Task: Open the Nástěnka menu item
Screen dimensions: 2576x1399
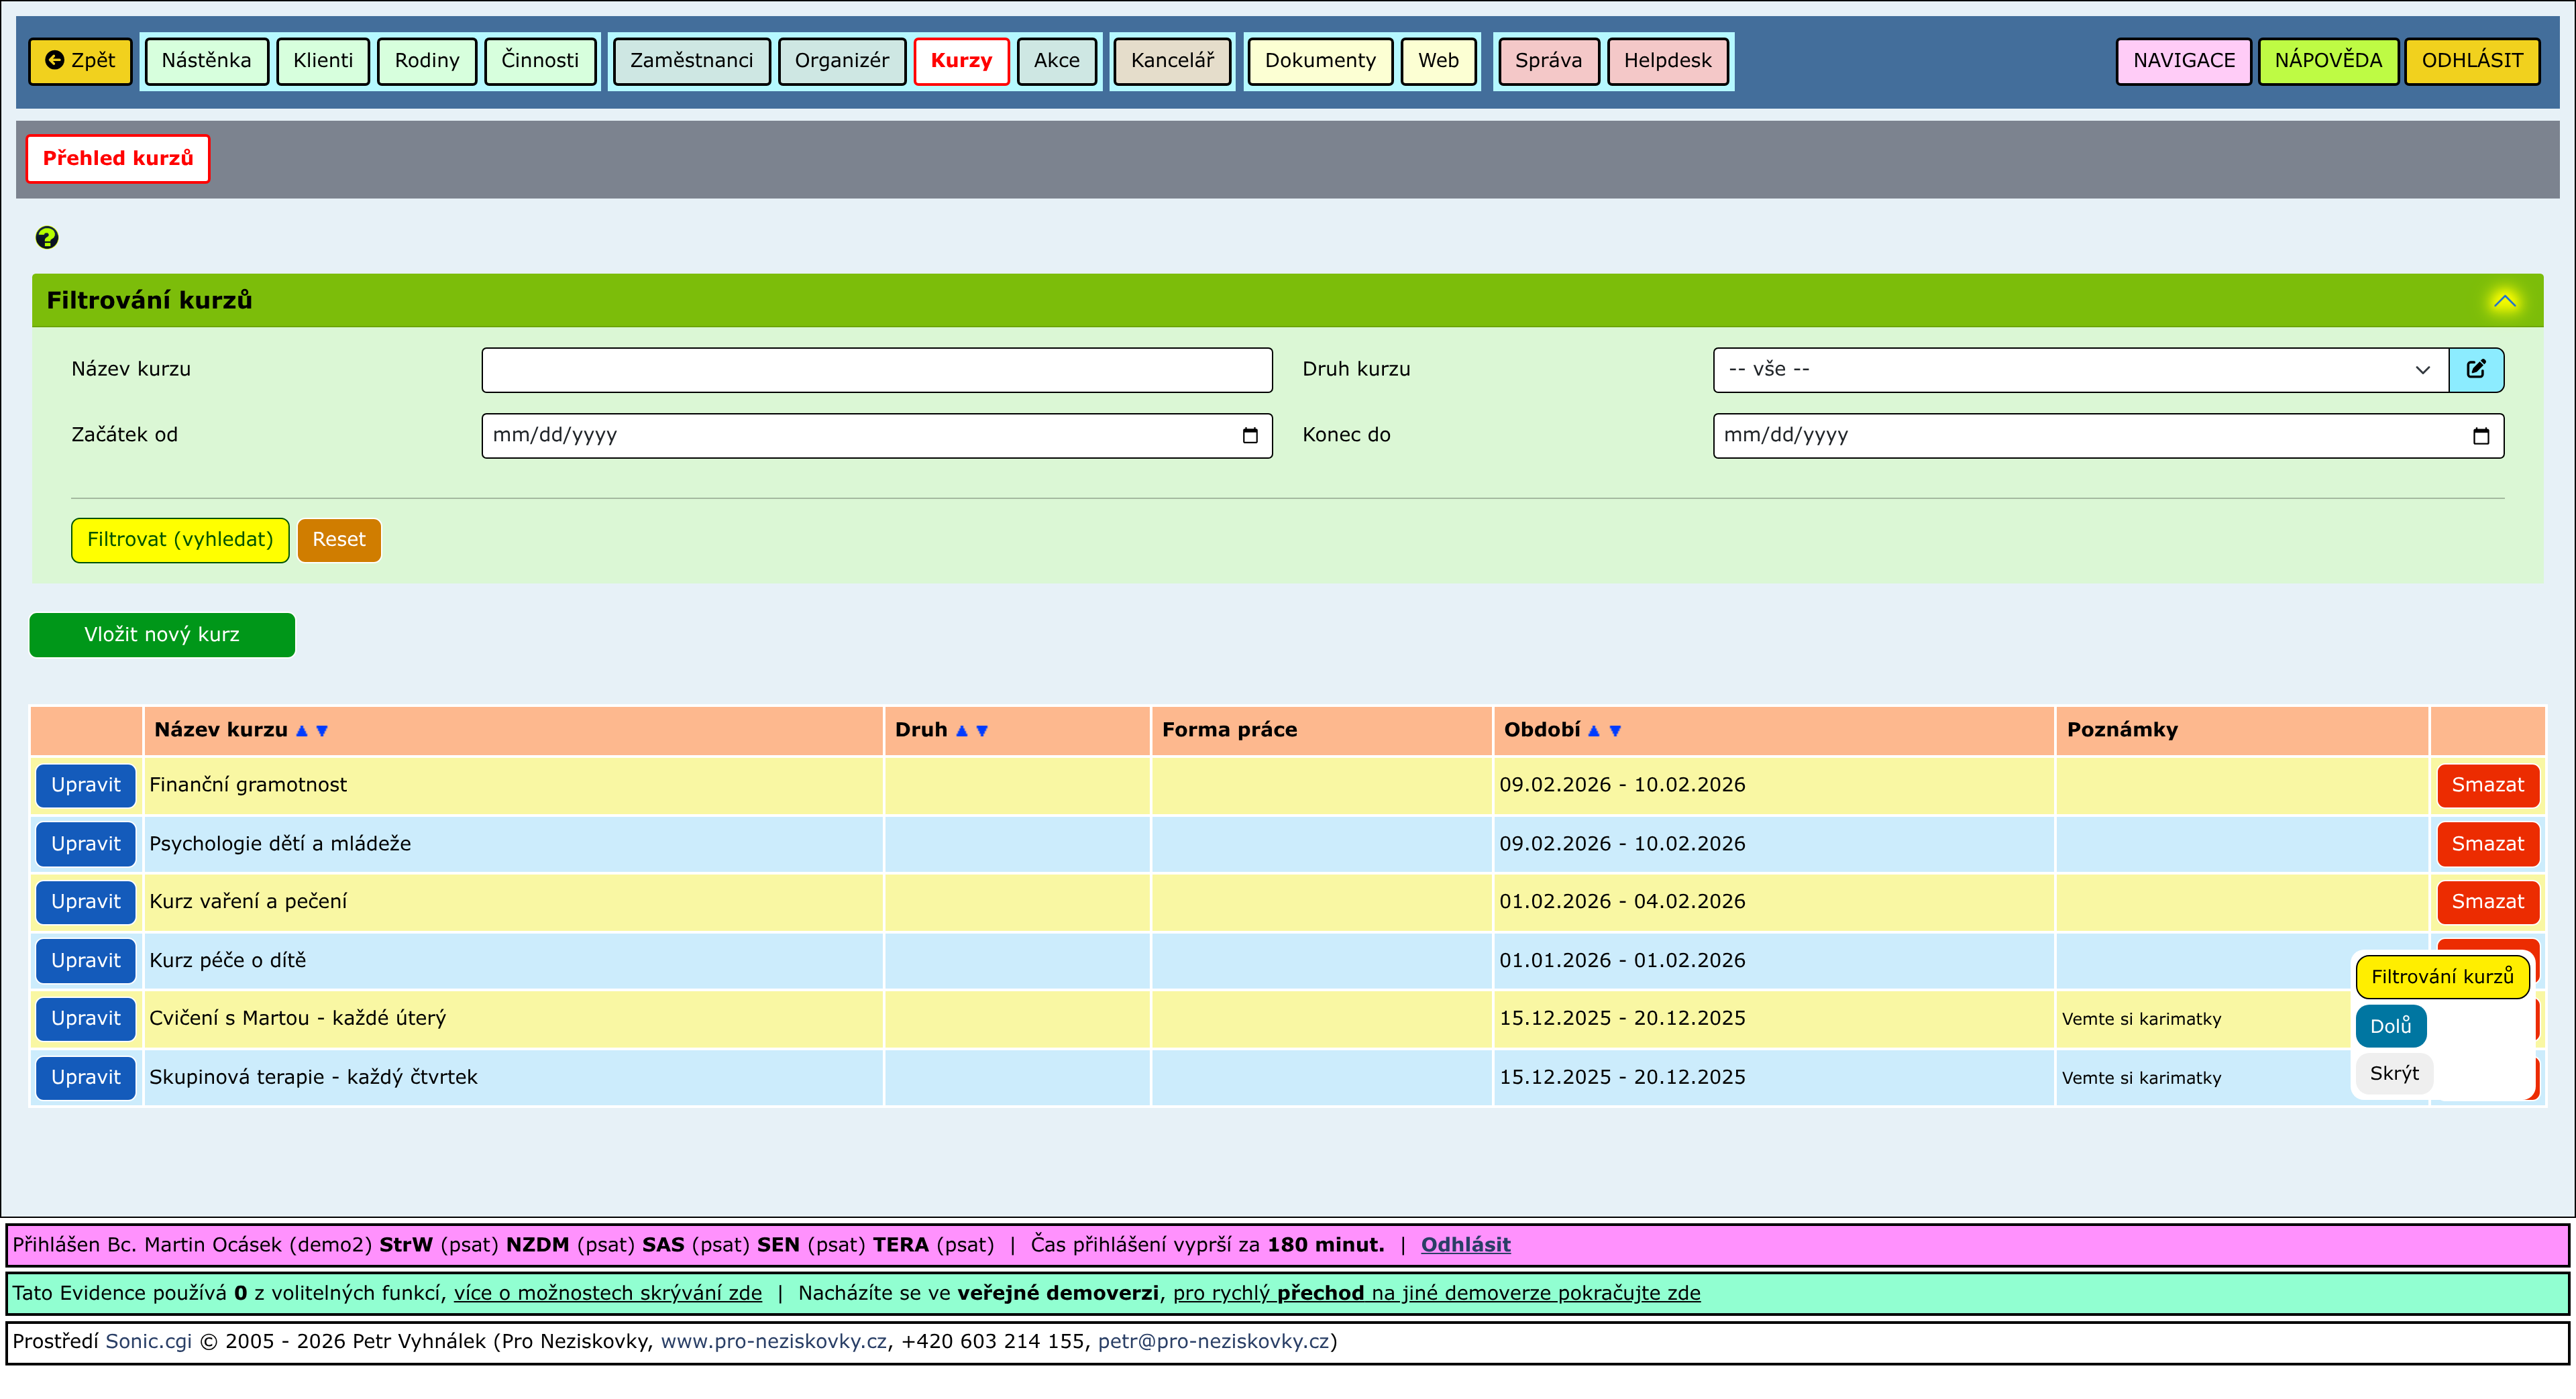Action: [206, 61]
